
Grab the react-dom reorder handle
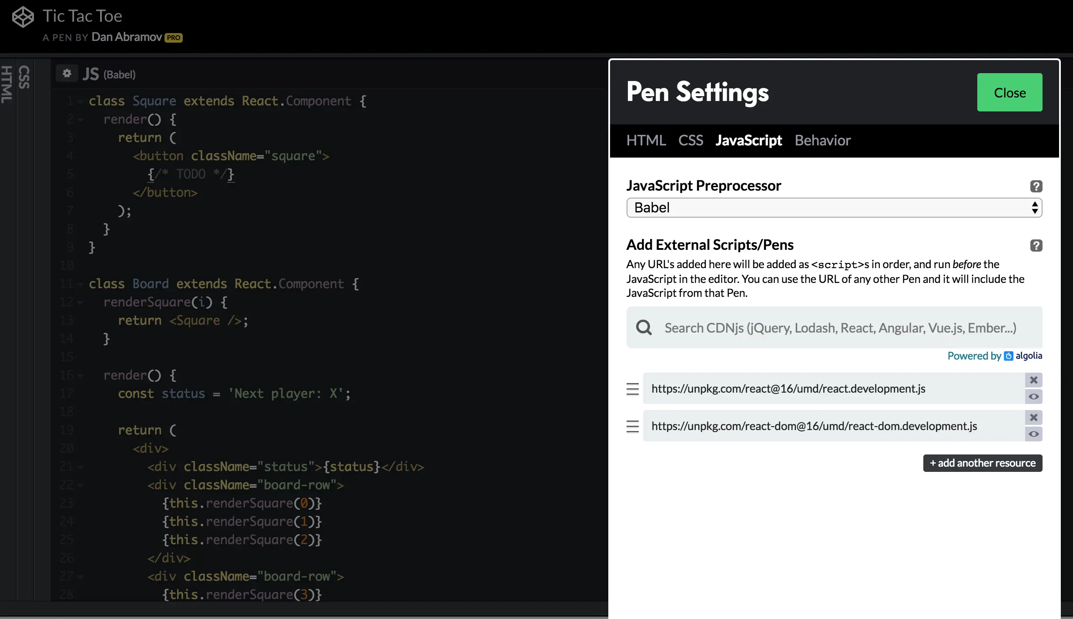point(632,426)
